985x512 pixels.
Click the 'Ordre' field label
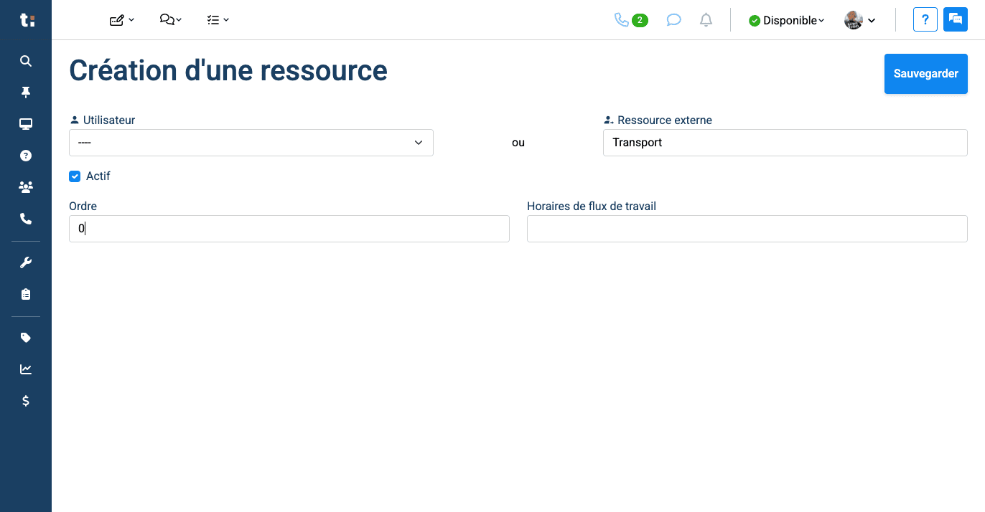(83, 207)
